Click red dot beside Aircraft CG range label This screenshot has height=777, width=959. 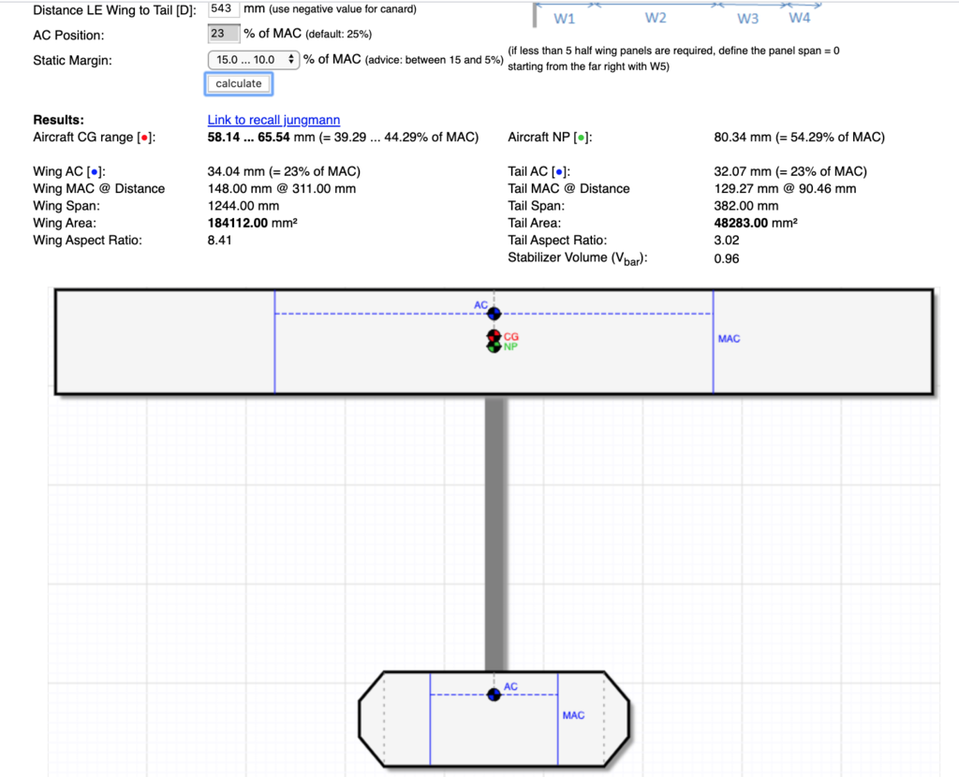pos(142,138)
